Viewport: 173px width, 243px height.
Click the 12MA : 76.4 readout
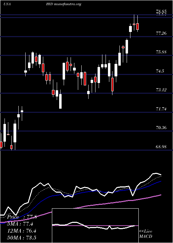point(21,231)
